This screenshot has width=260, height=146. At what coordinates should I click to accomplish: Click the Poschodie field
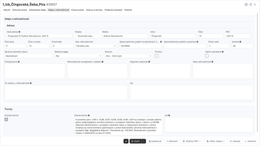[x=62, y=46]
